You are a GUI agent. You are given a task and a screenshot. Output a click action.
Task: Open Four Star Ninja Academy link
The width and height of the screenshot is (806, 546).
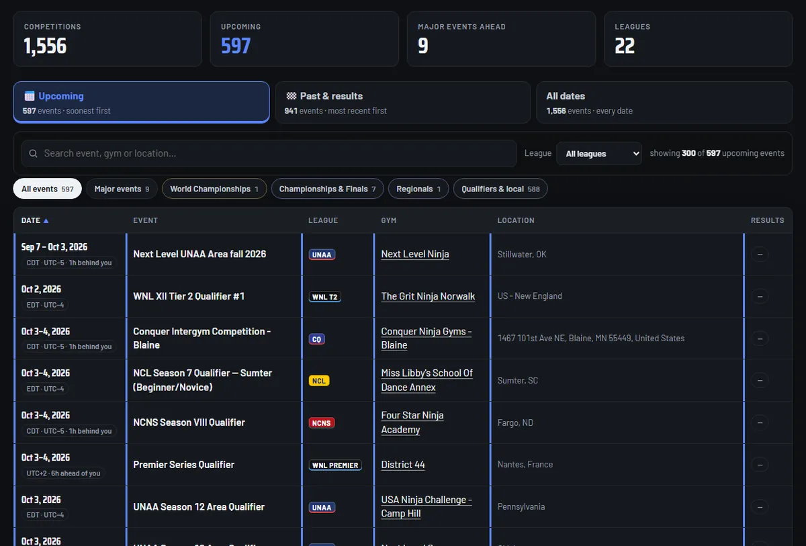click(412, 422)
